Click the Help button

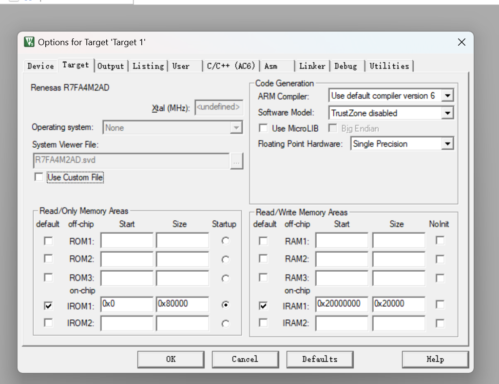[435, 359]
